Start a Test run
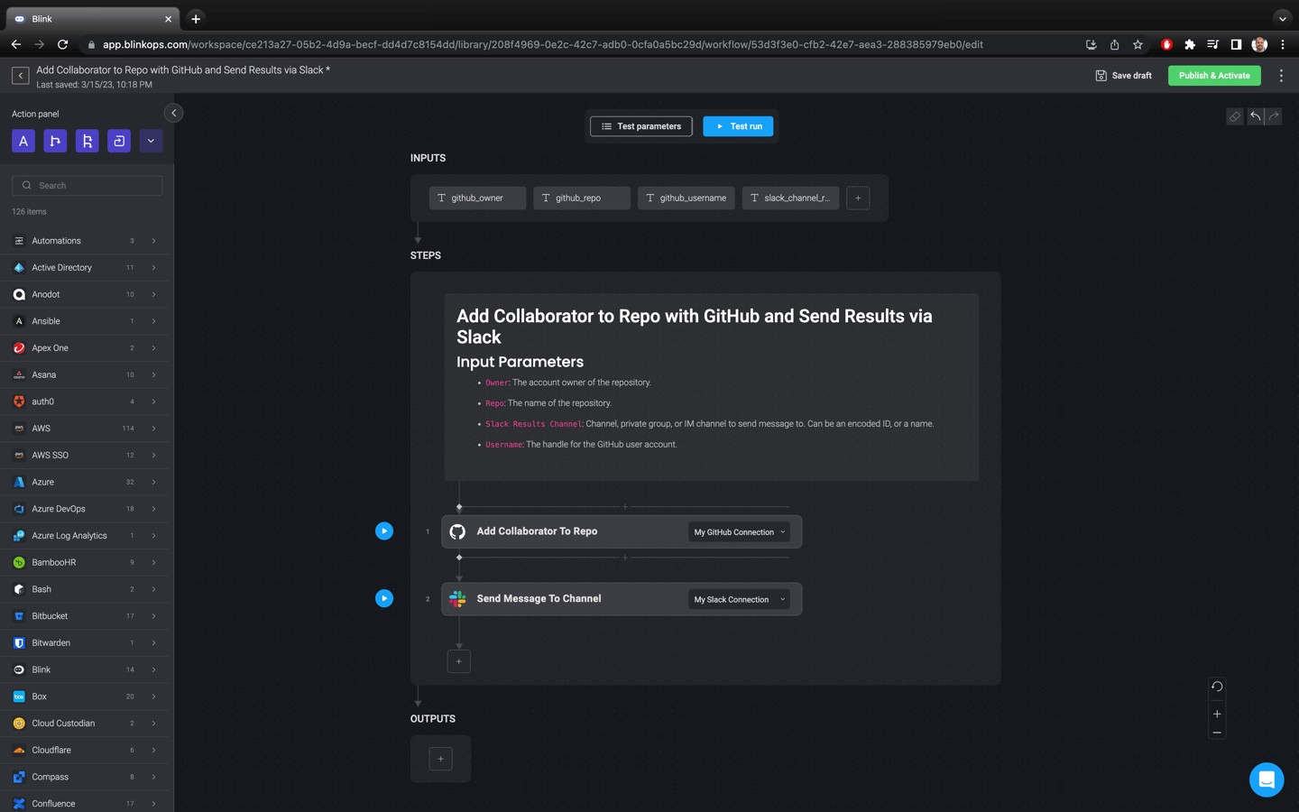 (x=738, y=126)
